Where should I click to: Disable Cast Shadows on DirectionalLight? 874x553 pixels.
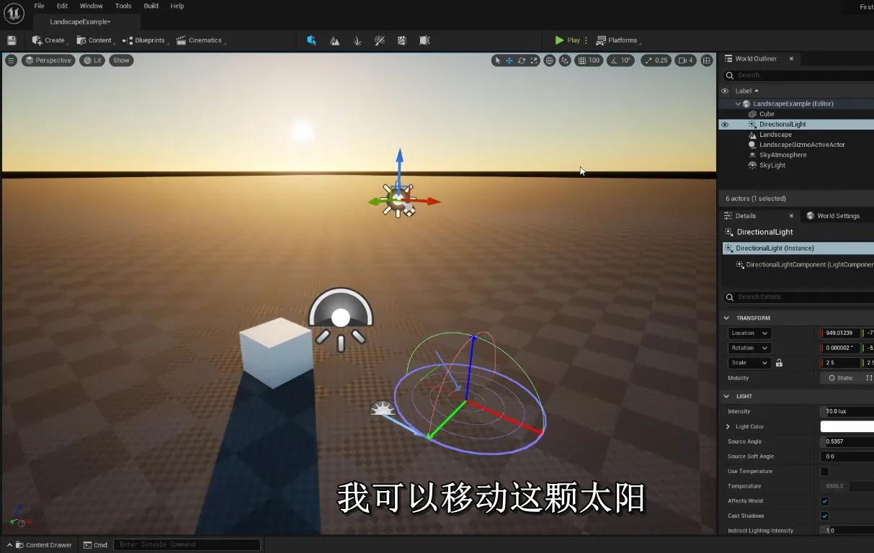point(824,516)
